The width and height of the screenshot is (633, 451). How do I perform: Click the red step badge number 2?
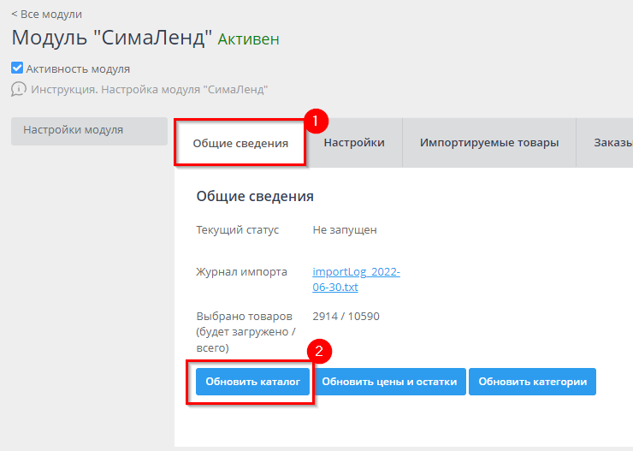tap(318, 352)
